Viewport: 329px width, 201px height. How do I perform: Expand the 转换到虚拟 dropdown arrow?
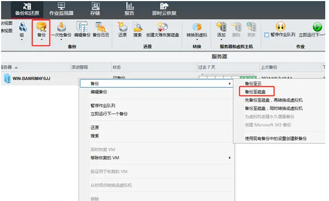[197, 39]
